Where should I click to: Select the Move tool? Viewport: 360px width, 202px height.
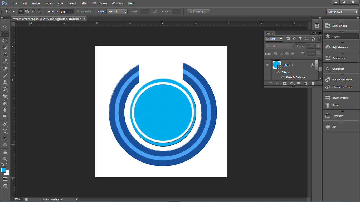pyautogui.click(x=5, y=27)
